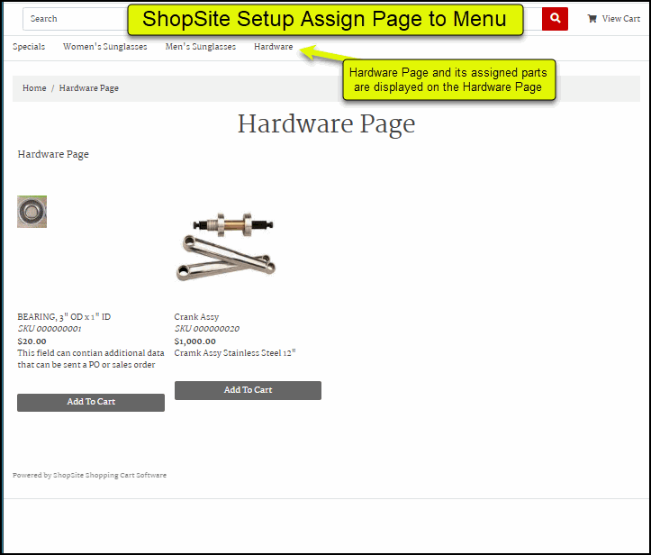Click the red magnifier search button
Image resolution: width=651 pixels, height=555 pixels.
[555, 18]
